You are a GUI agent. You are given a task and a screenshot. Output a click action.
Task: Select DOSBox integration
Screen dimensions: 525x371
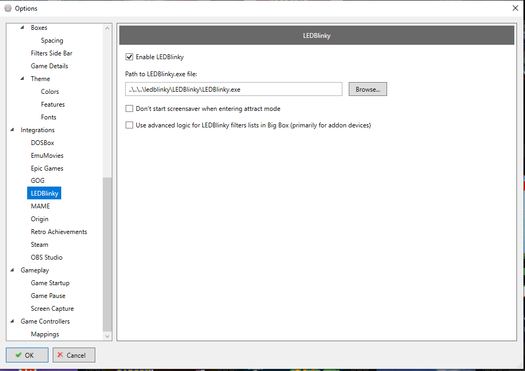tap(43, 143)
